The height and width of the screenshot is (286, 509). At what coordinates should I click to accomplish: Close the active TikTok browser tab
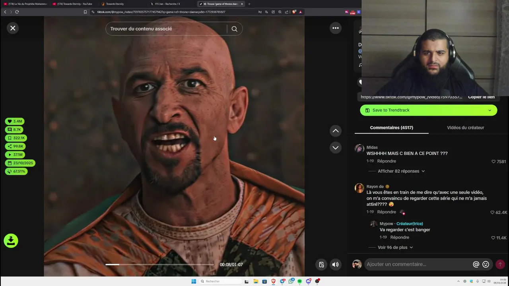[242, 4]
